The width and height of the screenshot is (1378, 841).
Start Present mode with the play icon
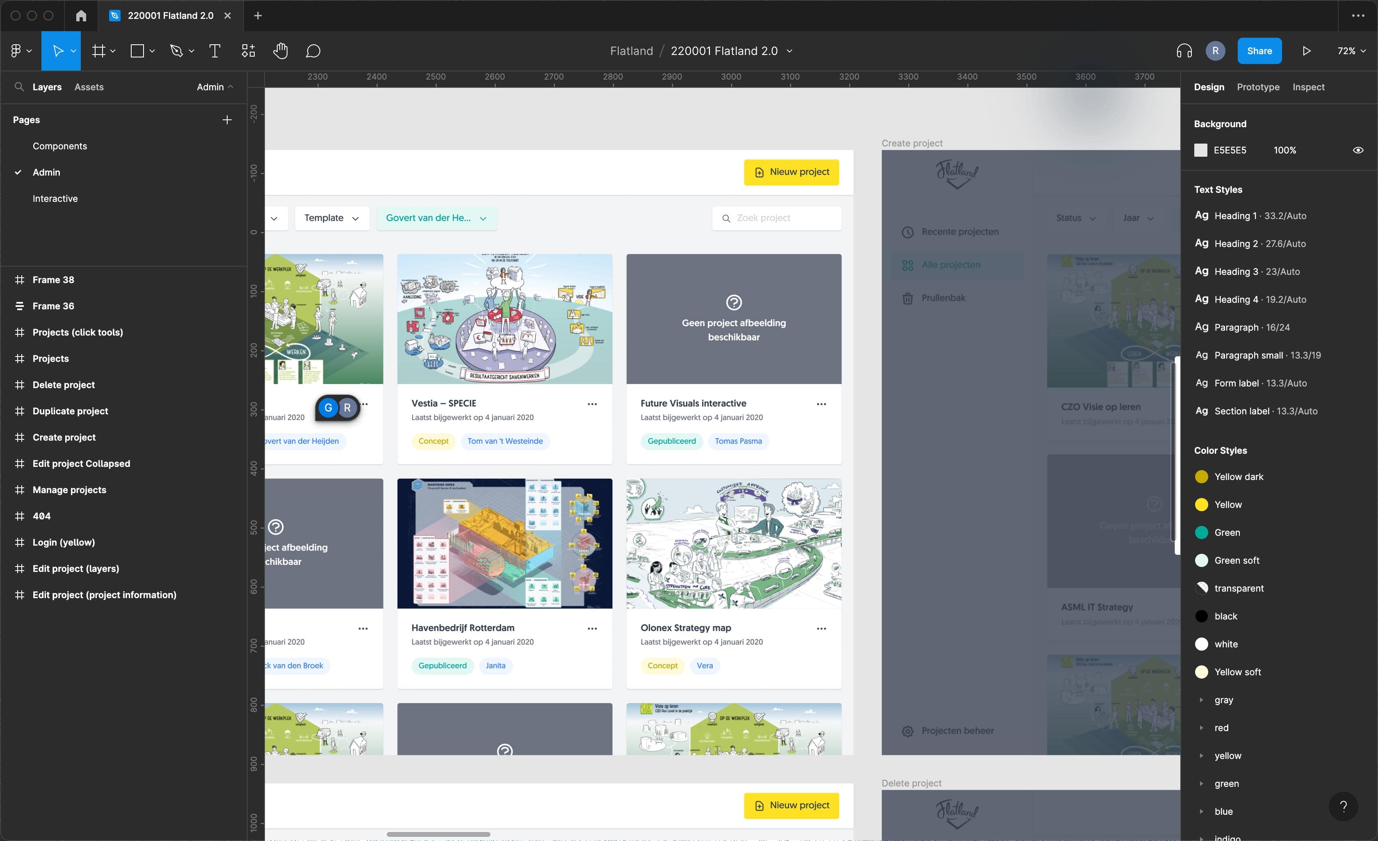(x=1306, y=50)
